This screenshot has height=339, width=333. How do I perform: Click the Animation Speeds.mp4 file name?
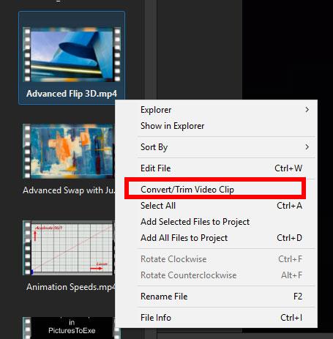click(71, 287)
